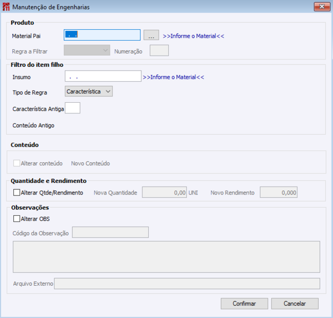Toggle the Alterar conteúdo checkbox
The image size is (333, 318).
[x=16, y=163]
